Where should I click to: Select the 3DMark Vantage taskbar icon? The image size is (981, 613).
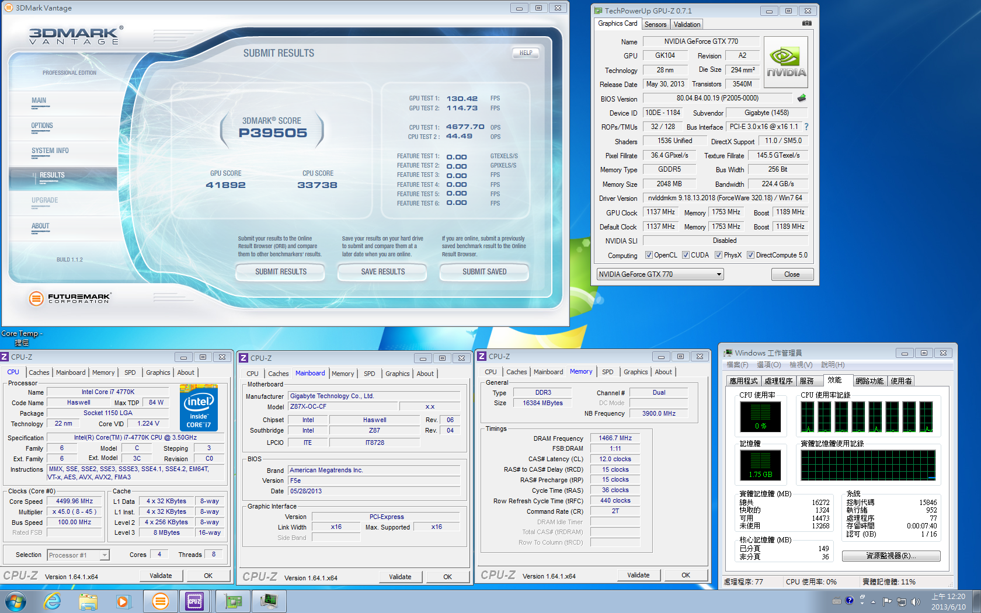click(x=160, y=601)
